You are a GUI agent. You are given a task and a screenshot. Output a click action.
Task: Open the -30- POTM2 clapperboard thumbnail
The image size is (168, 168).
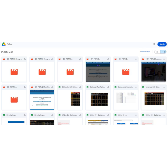pos(14,100)
